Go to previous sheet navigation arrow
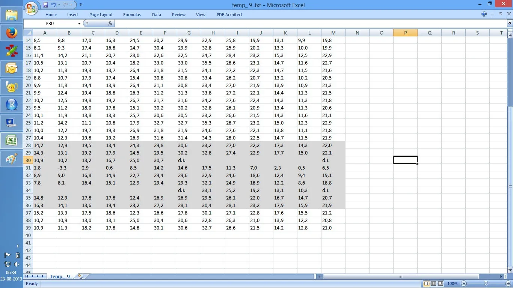This screenshot has width=513, height=288. click(x=32, y=276)
